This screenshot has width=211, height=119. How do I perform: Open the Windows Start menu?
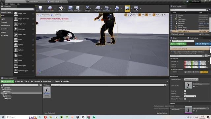coord(3,117)
